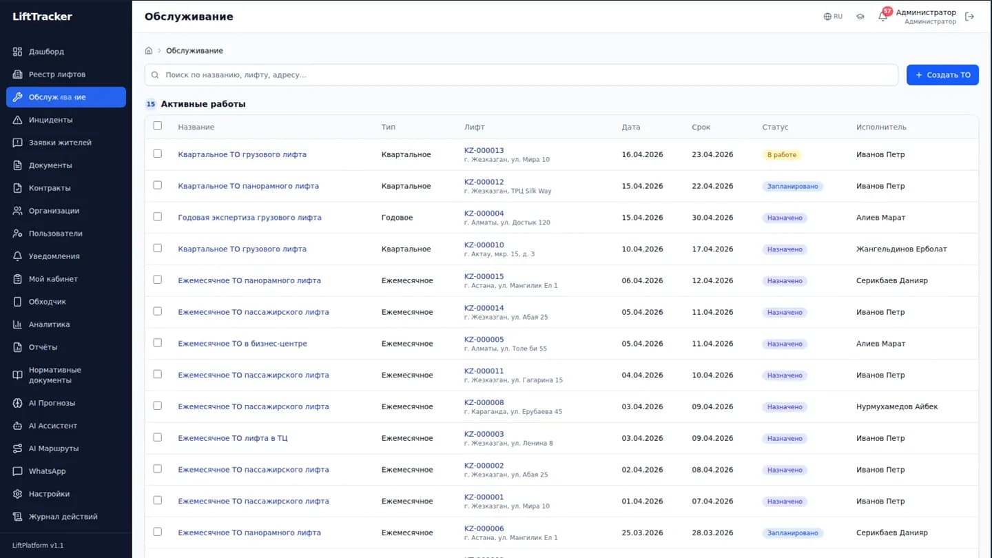The width and height of the screenshot is (992, 558).
Task: Select the checkbox for lift KZ-000015
Action: click(x=158, y=280)
